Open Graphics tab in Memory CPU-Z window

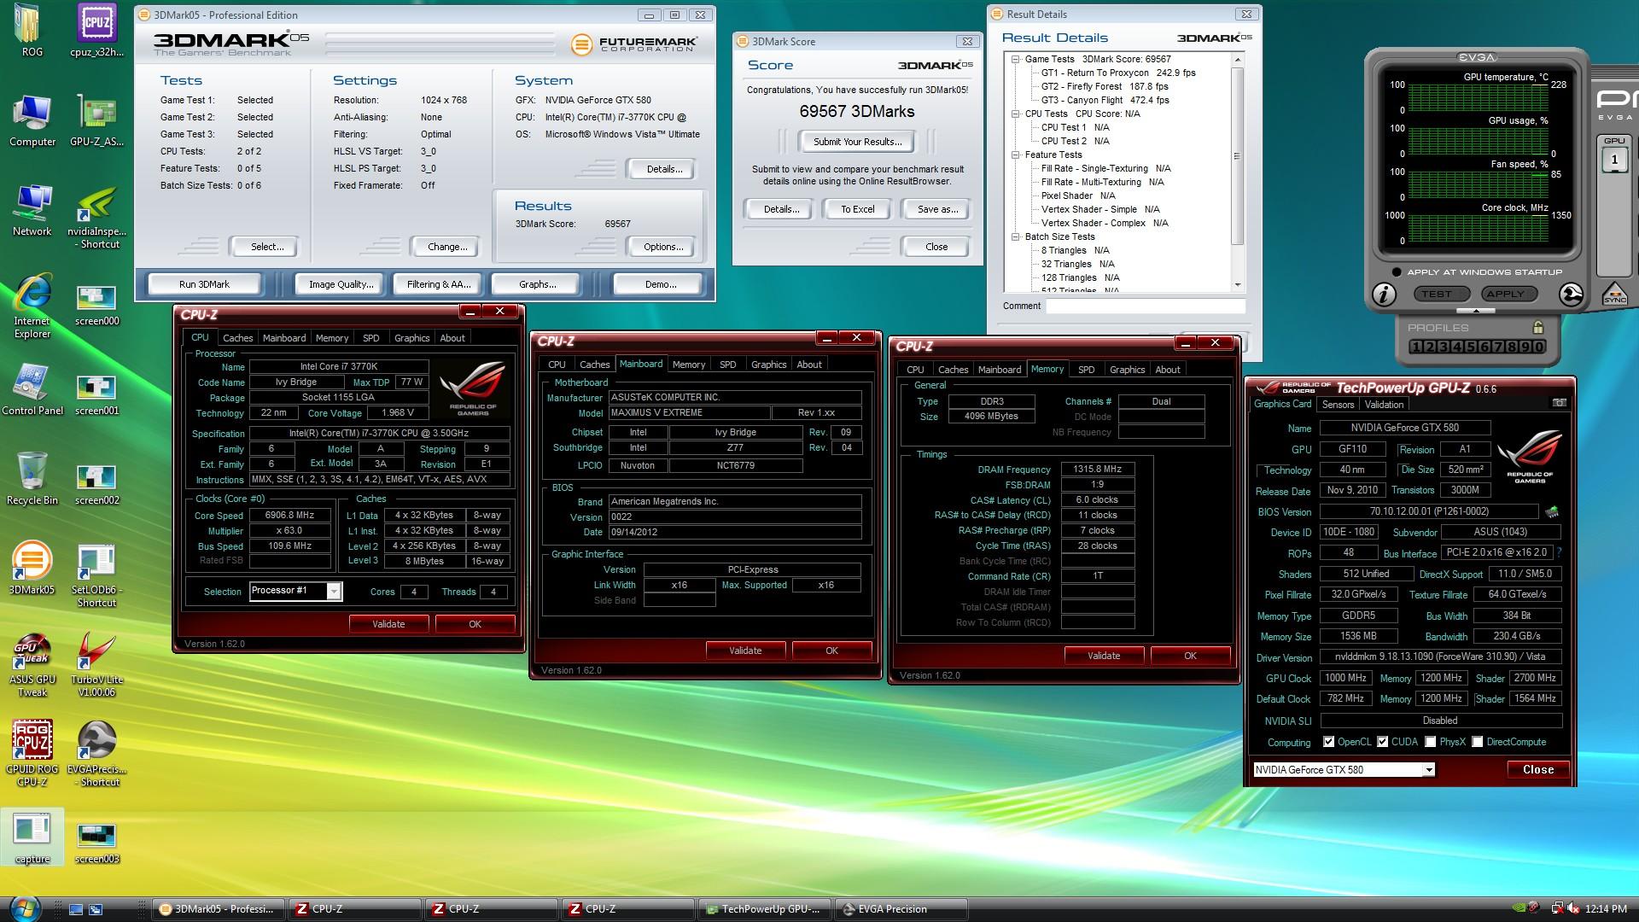click(x=1127, y=370)
